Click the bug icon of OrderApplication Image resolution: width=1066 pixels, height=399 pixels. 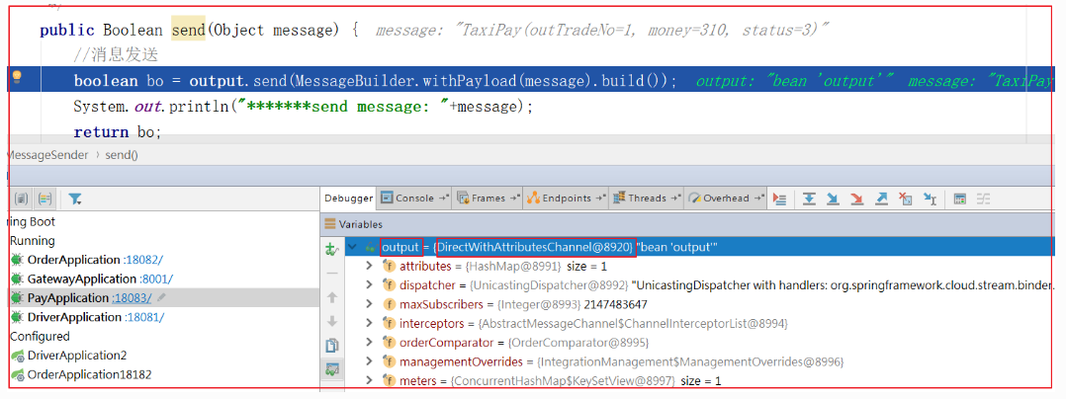[17, 260]
